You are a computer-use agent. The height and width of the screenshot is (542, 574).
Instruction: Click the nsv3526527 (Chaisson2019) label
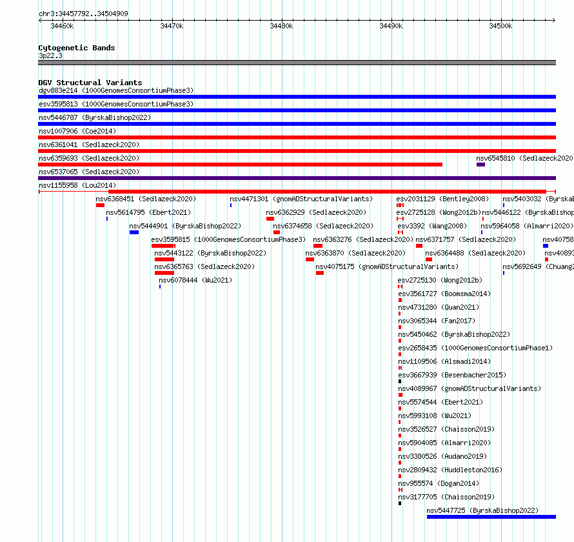point(446,429)
